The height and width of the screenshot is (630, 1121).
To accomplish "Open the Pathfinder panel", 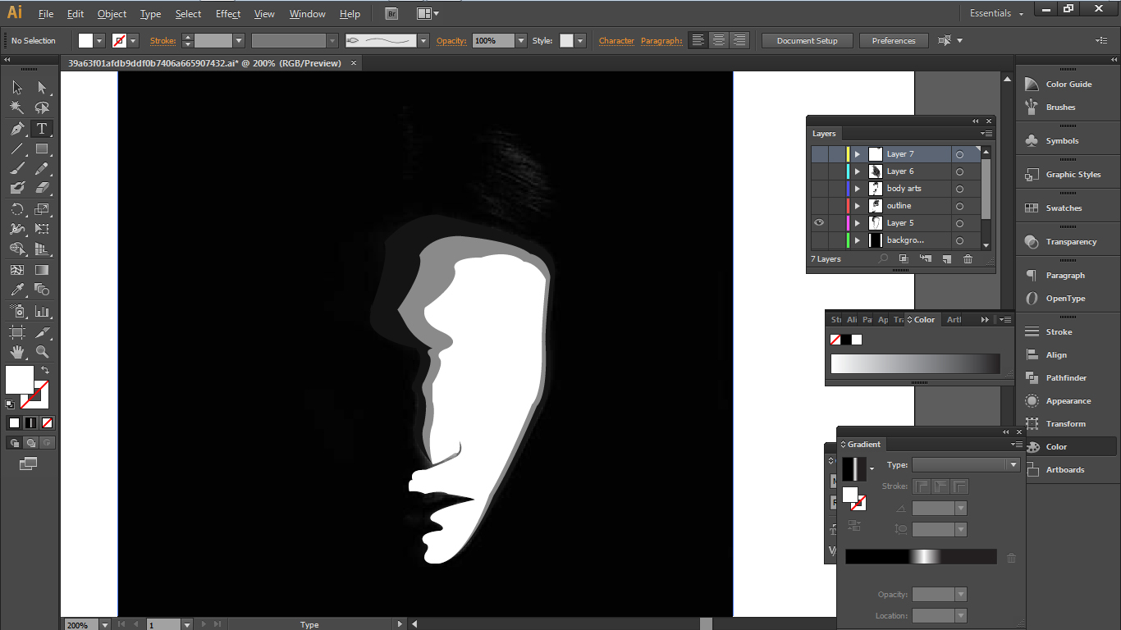I will tap(1066, 378).
